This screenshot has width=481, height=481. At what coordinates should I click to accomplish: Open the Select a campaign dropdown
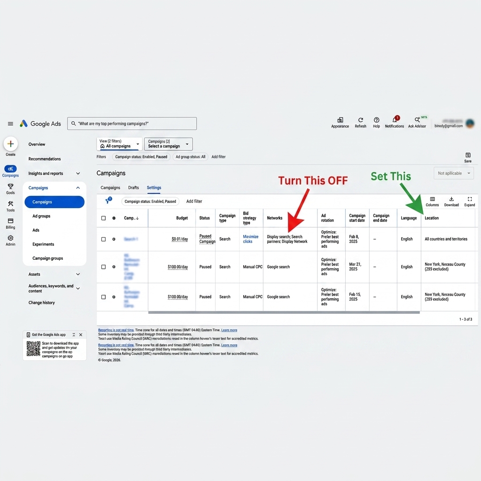(x=169, y=144)
